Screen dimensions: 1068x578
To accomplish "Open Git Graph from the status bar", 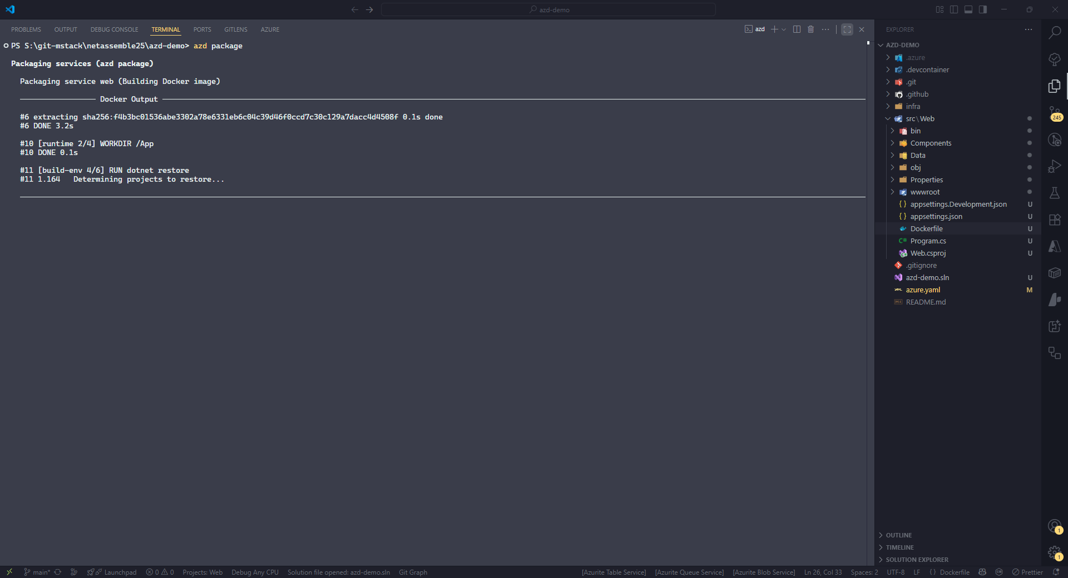I will (x=413, y=572).
